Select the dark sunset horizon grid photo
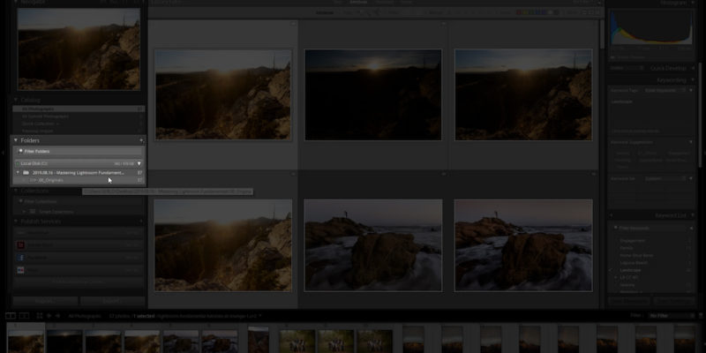 coord(373,95)
